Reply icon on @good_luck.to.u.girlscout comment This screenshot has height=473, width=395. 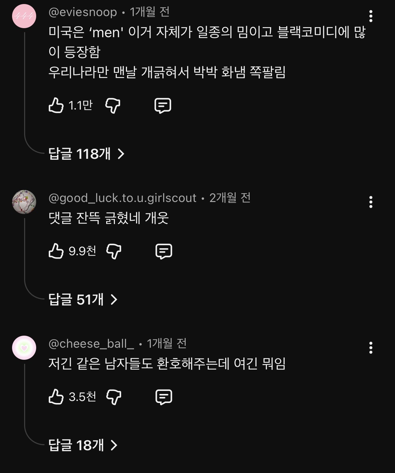(x=164, y=251)
